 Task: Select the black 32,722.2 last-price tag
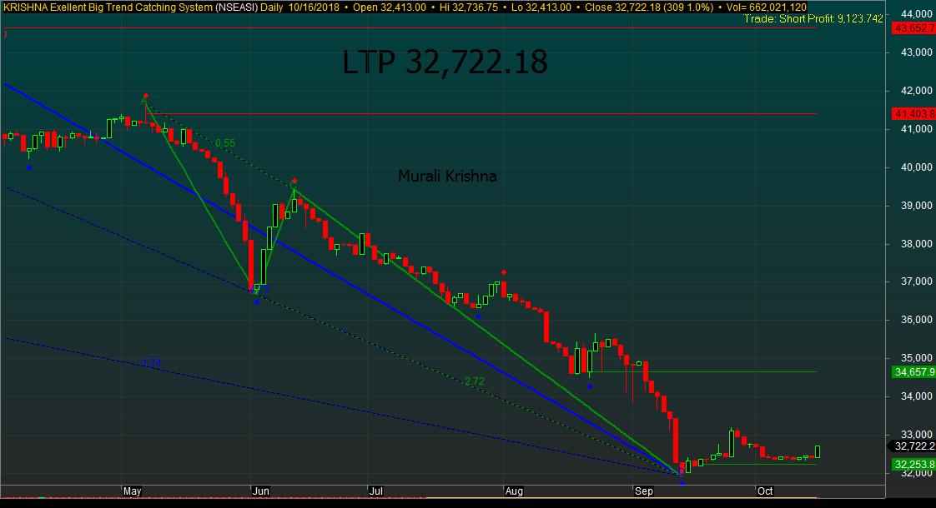click(913, 446)
